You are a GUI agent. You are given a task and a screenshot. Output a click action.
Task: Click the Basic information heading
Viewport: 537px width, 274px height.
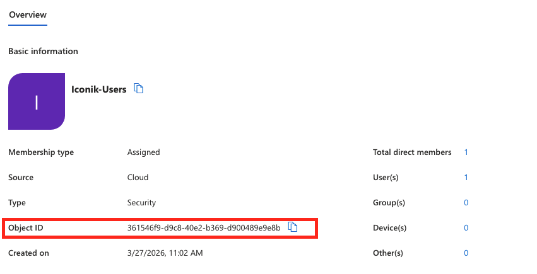pyautogui.click(x=43, y=51)
